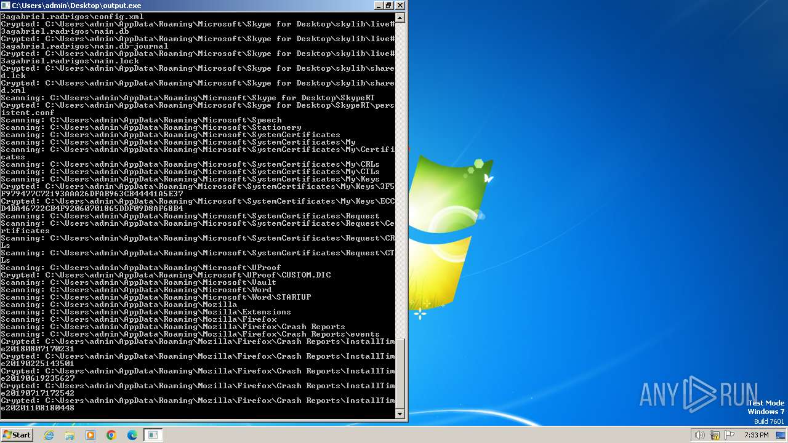Click the Scanning line ending in Mozilla\Firefox

(x=139, y=319)
